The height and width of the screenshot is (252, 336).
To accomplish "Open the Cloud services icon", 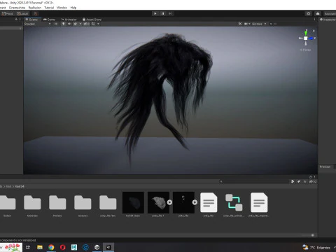I will coord(318,14).
